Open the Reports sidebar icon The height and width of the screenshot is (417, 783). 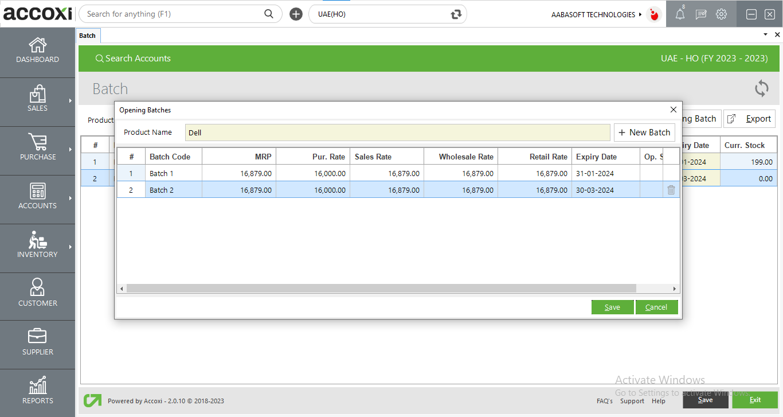[x=37, y=391]
